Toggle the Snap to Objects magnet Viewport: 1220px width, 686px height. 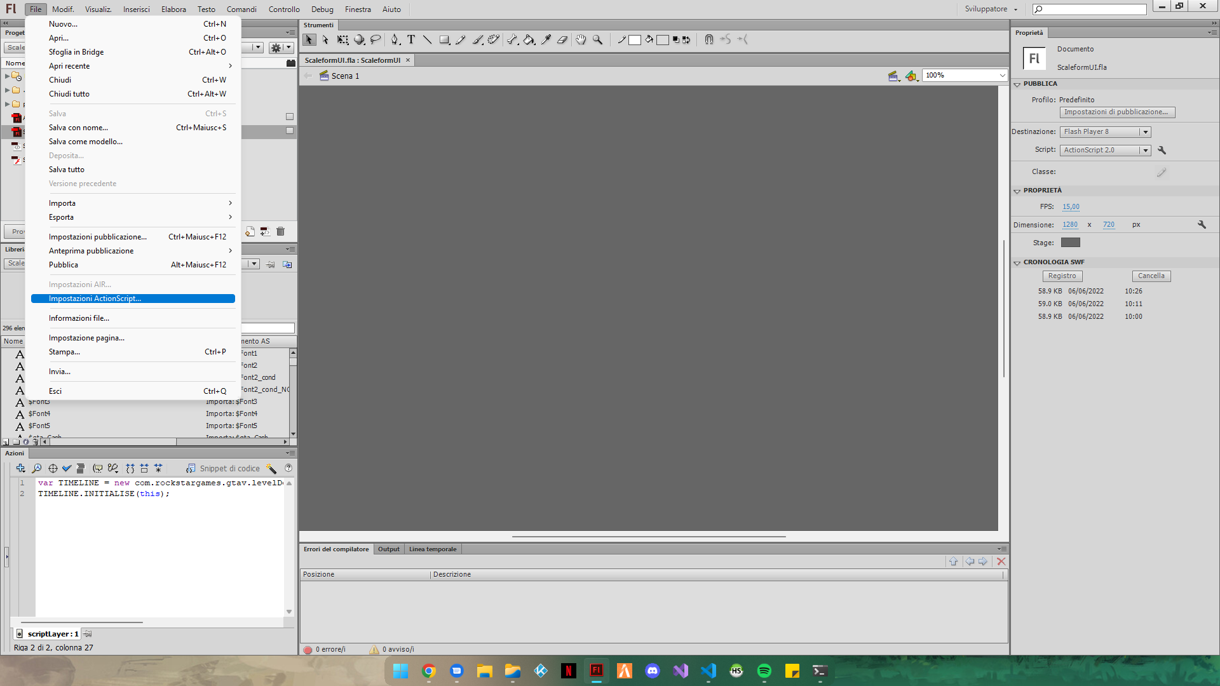click(709, 40)
